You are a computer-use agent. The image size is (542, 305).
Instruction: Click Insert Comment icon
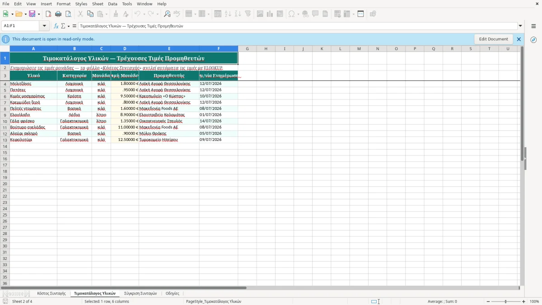pos(315,14)
